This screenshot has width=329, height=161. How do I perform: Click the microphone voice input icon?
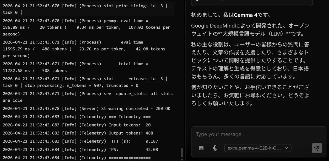(x=215, y=148)
